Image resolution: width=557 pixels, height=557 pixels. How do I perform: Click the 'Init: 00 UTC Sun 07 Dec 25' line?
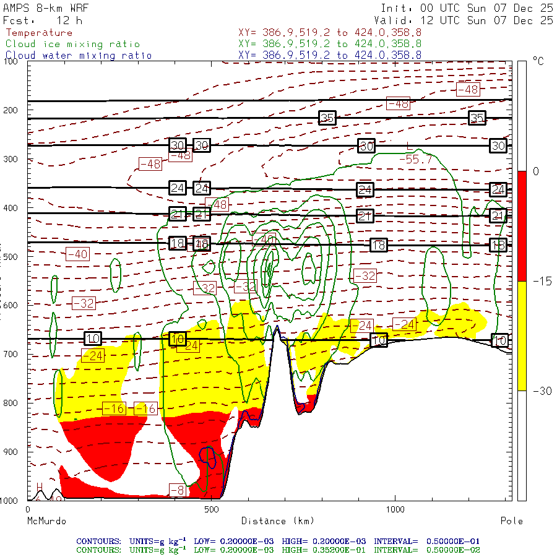coord(467,8)
